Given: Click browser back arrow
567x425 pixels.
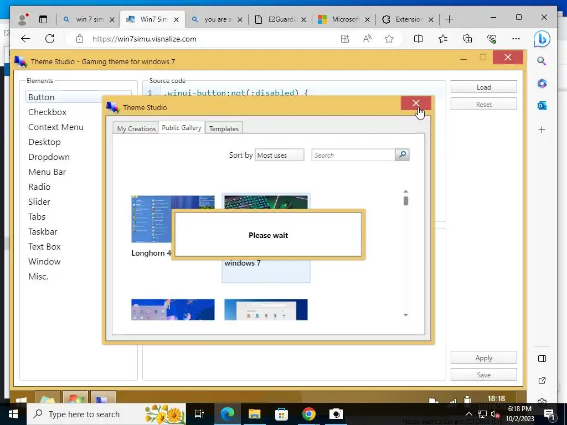Looking at the screenshot, I should click(25, 39).
